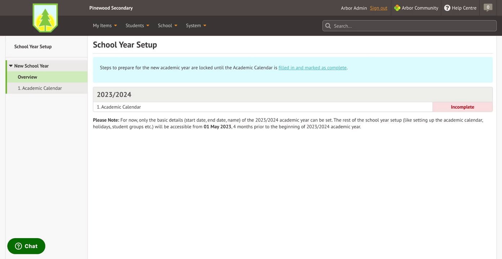Collapse the New School Year section
This screenshot has width=502, height=259.
[11, 66]
